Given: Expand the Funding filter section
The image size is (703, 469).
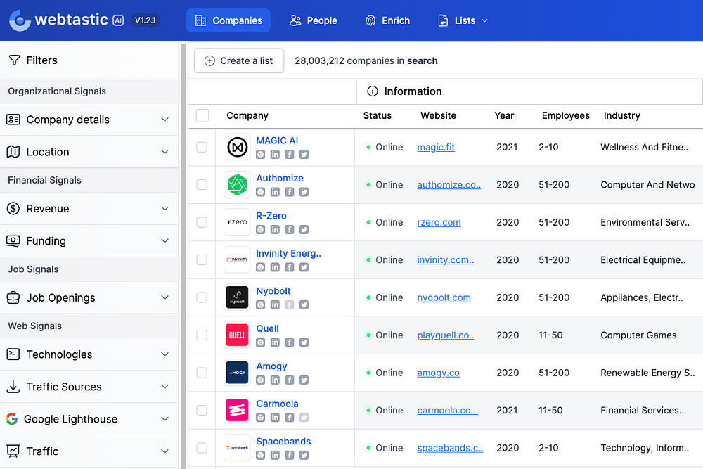Looking at the screenshot, I should pos(89,241).
